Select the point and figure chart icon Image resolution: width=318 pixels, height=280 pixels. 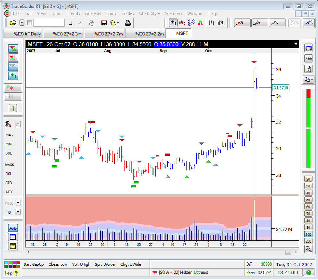point(191,23)
